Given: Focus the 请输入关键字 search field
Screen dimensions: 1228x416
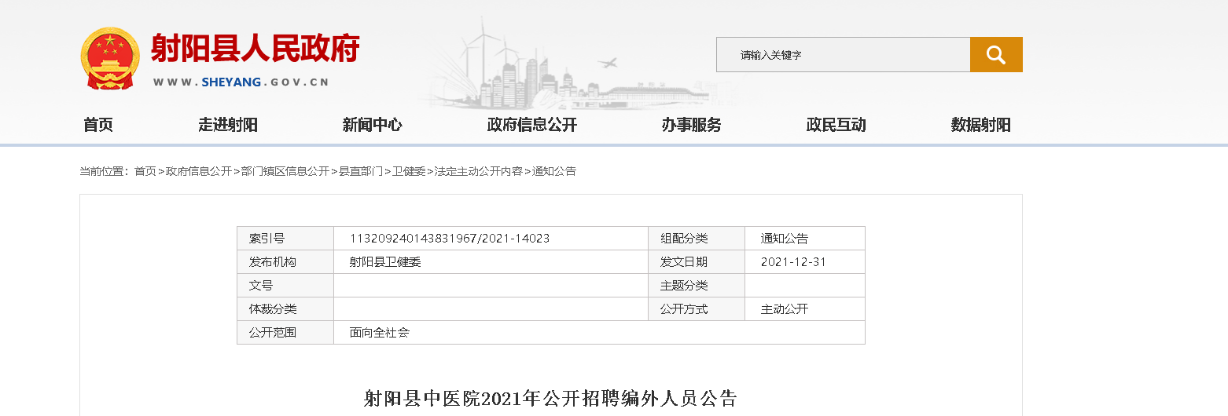Looking at the screenshot, I should pyautogui.click(x=843, y=55).
